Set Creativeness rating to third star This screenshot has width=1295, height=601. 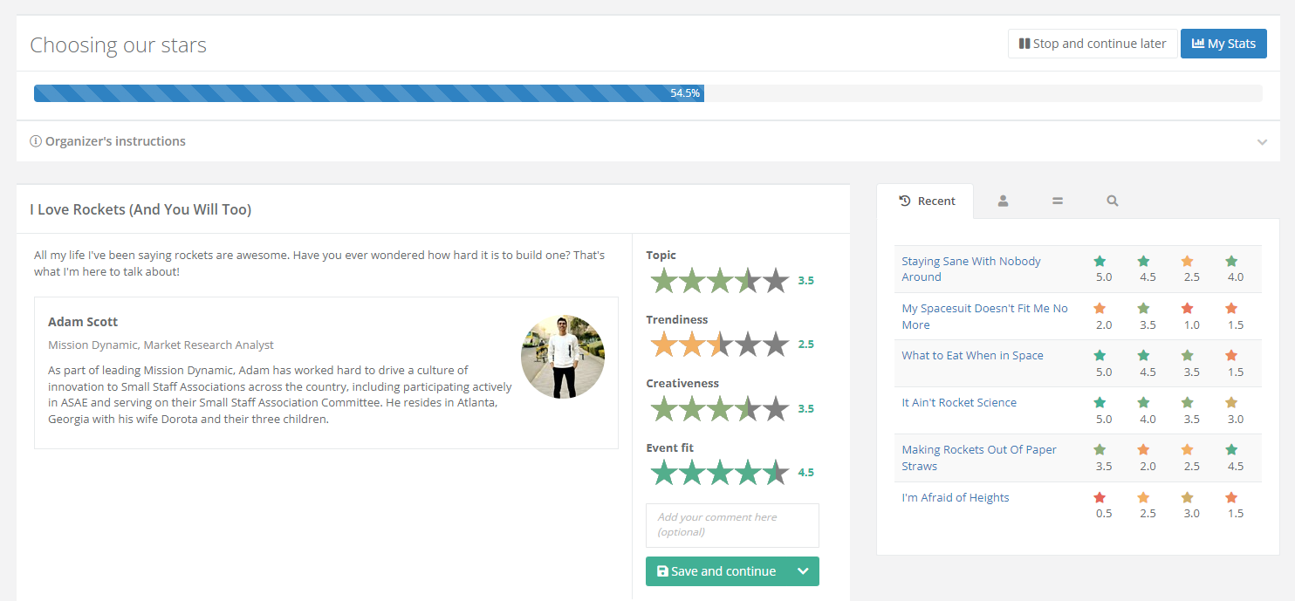pos(719,408)
